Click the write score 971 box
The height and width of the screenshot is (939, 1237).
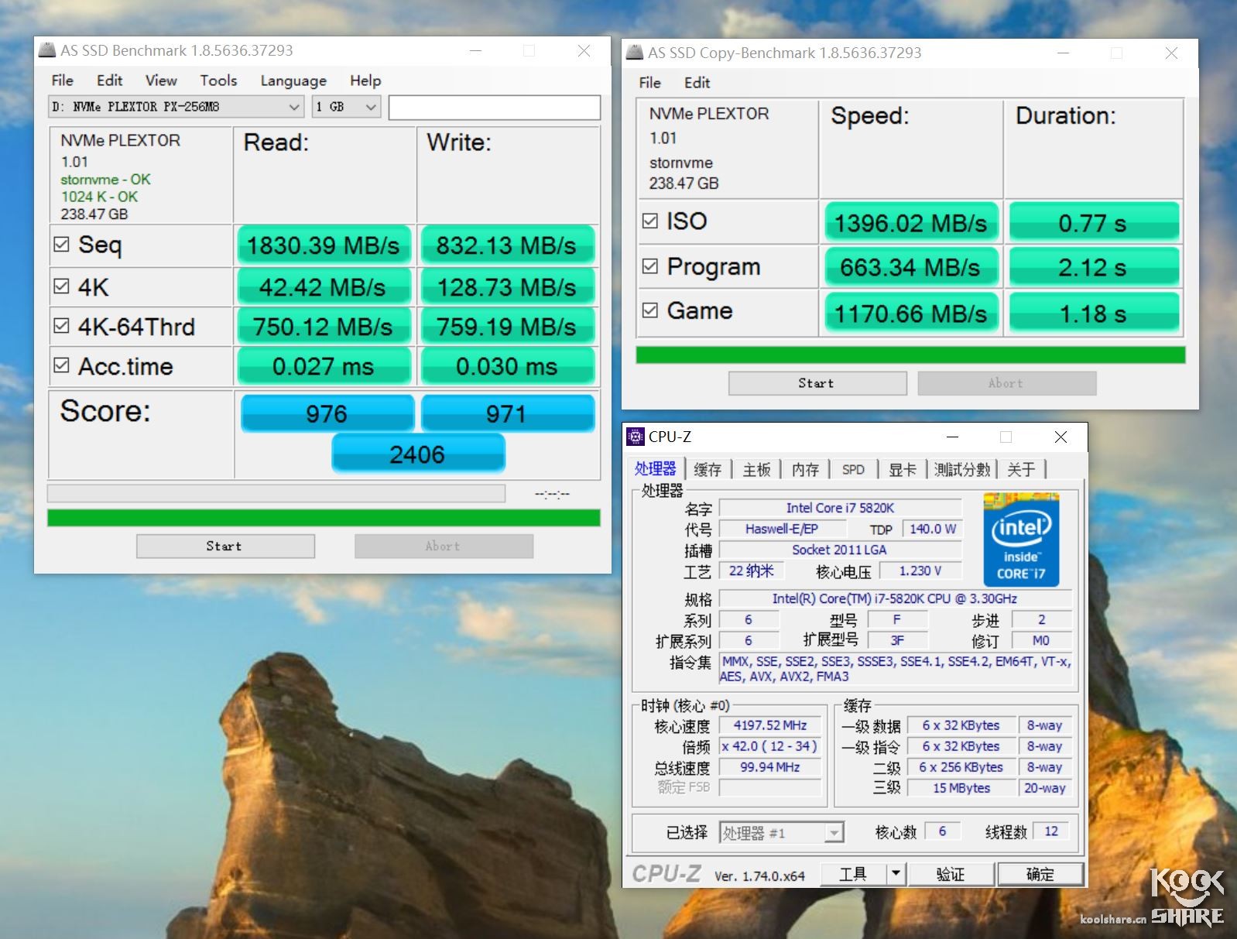pyautogui.click(x=507, y=413)
